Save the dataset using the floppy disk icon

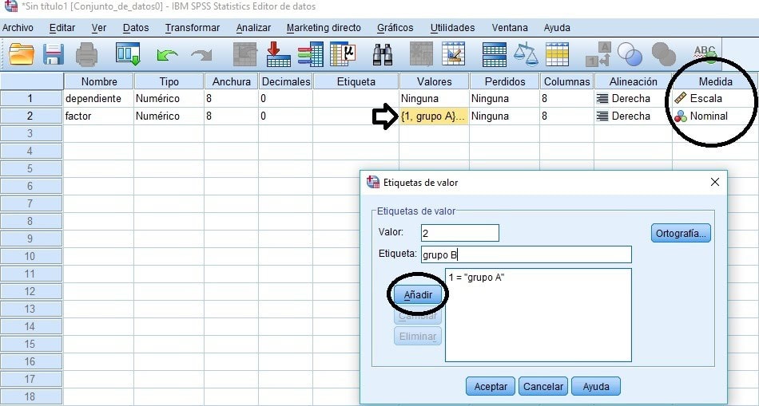click(x=54, y=54)
